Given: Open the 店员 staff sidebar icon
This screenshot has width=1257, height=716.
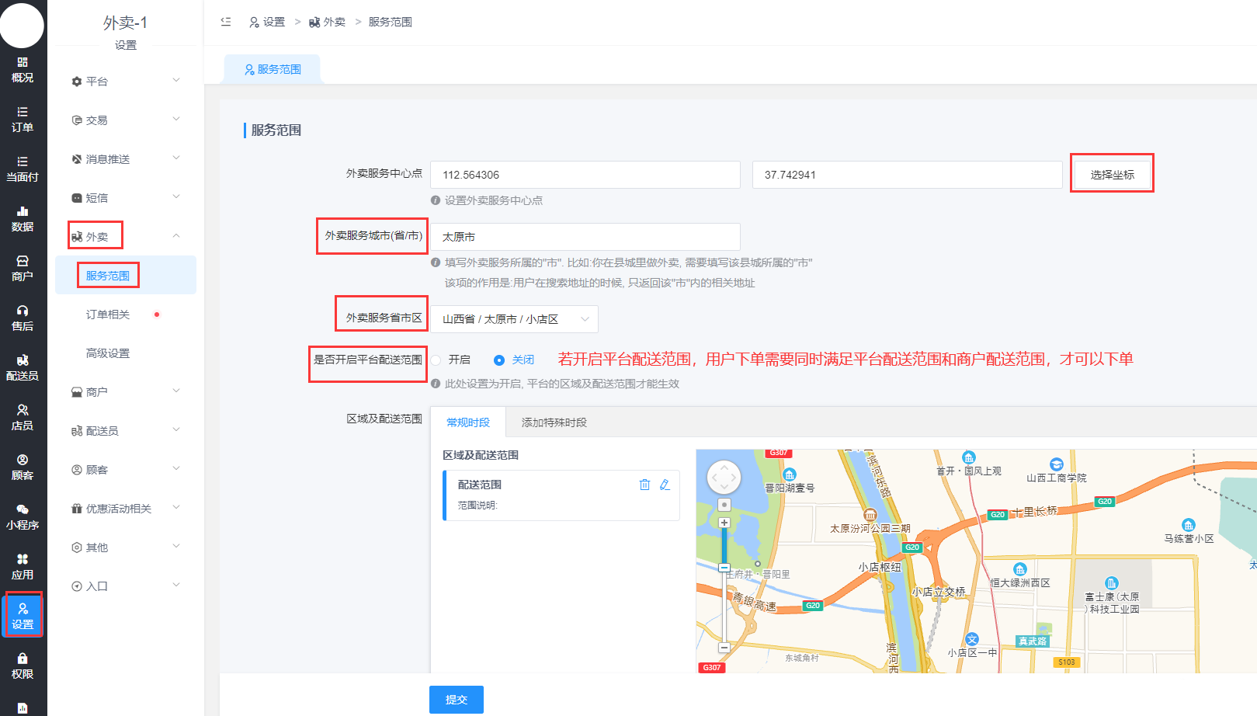Looking at the screenshot, I should point(23,418).
